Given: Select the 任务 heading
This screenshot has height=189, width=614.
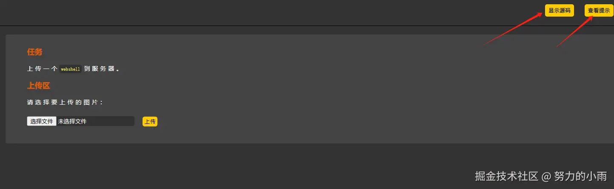Looking at the screenshot, I should pyautogui.click(x=35, y=52).
